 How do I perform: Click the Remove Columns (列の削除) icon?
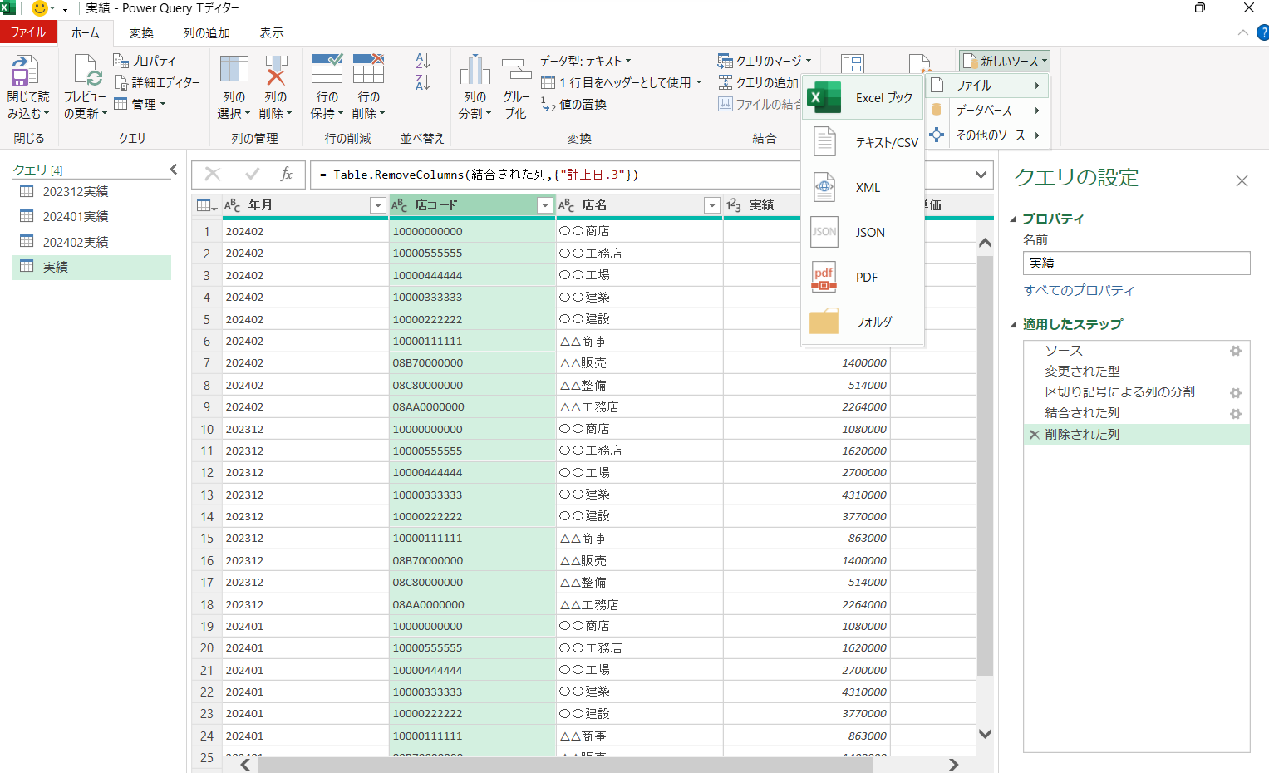coord(276,71)
